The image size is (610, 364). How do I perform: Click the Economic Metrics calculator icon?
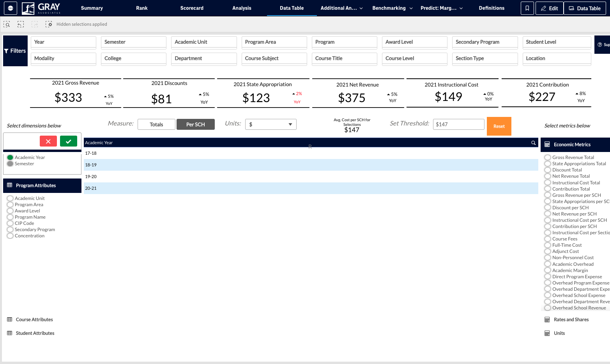(x=547, y=145)
